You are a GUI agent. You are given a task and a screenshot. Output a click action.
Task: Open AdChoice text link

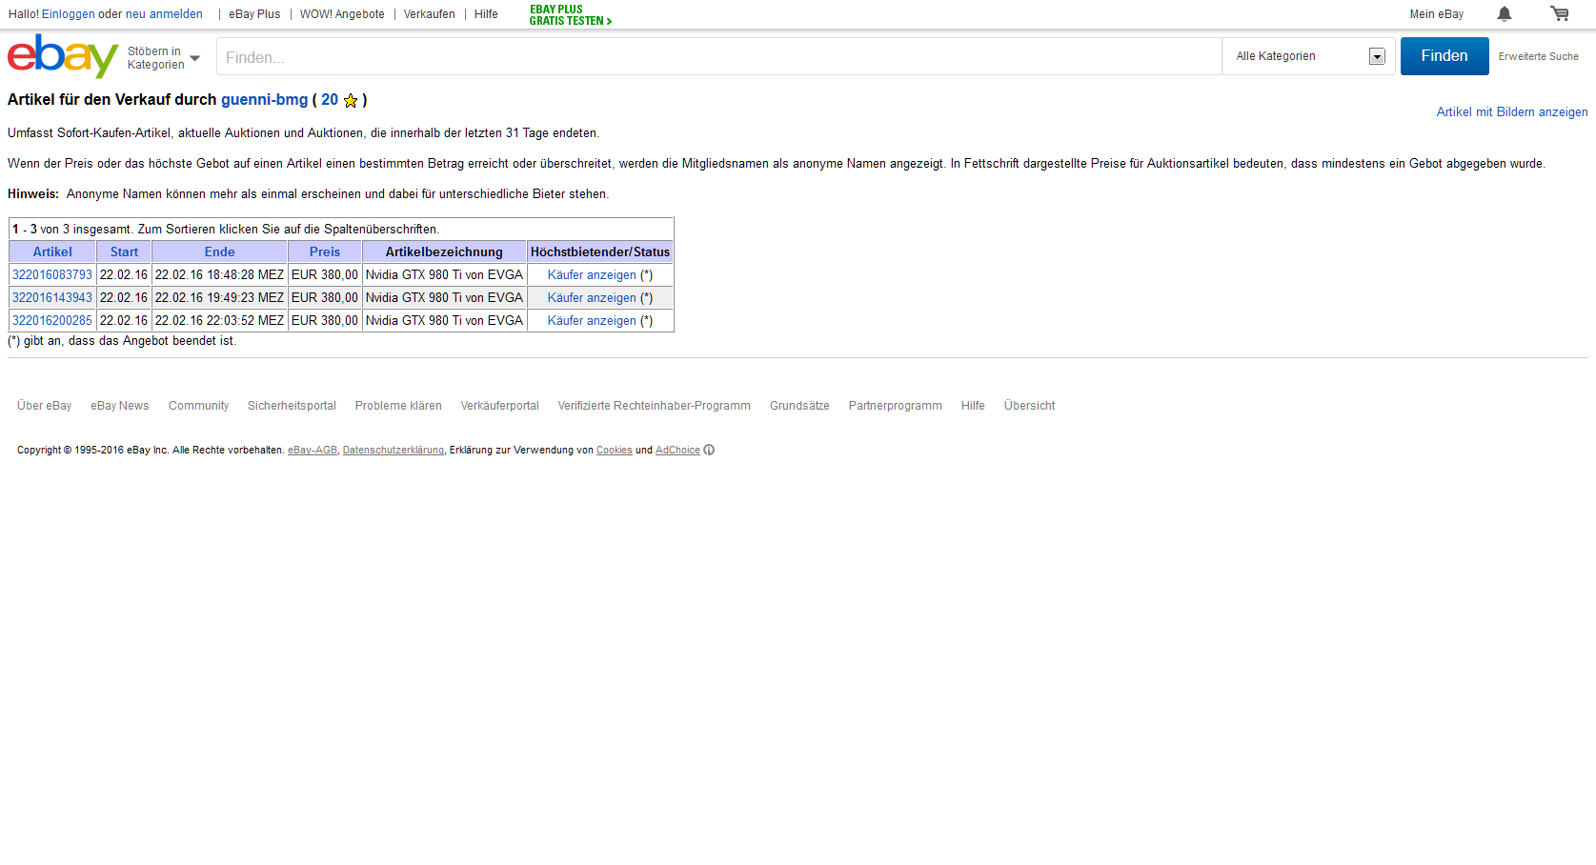677,451
